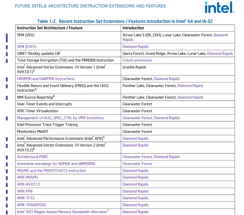This screenshot has width=244, height=215.
Task: Click the change bar beside SM4 (VEX)
Action: tap(7, 38)
